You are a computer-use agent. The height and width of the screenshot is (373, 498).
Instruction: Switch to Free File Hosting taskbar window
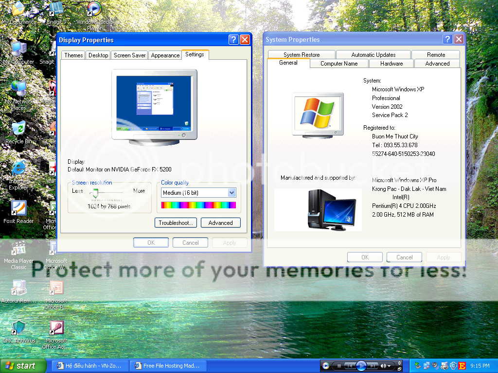tap(168, 366)
